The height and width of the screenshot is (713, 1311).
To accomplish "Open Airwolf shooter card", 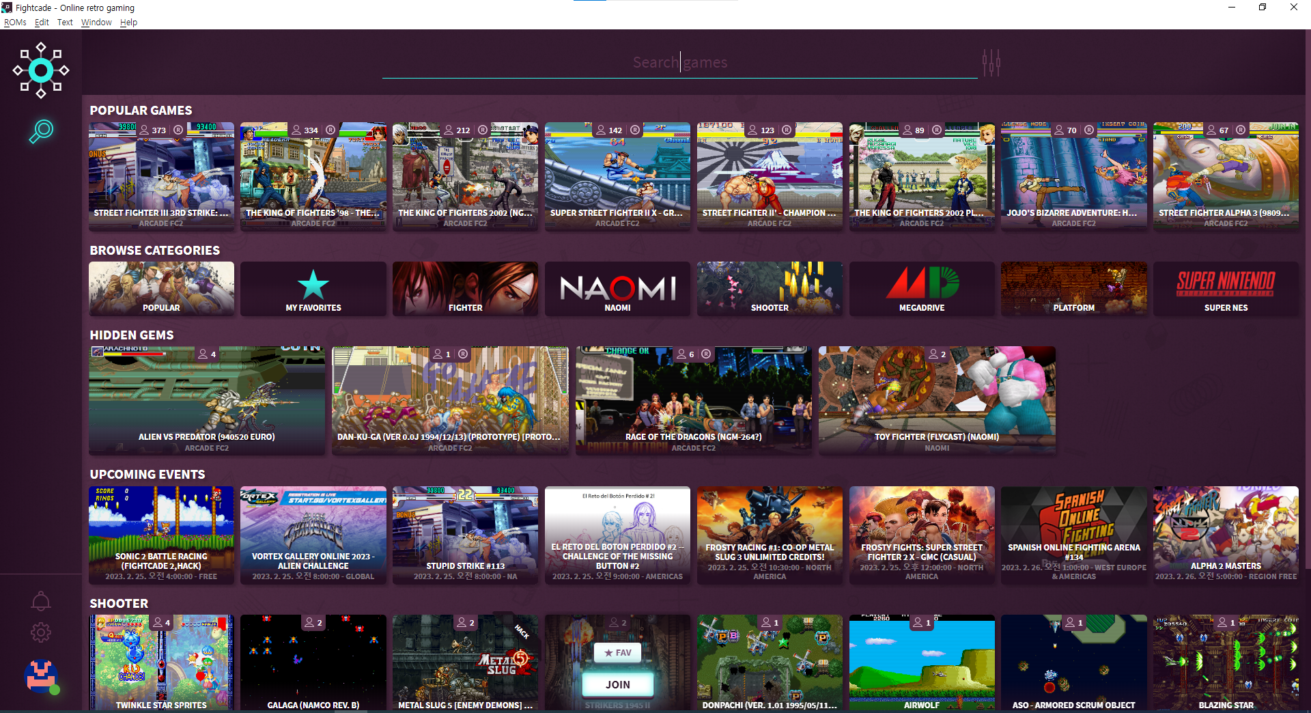I will (x=922, y=662).
